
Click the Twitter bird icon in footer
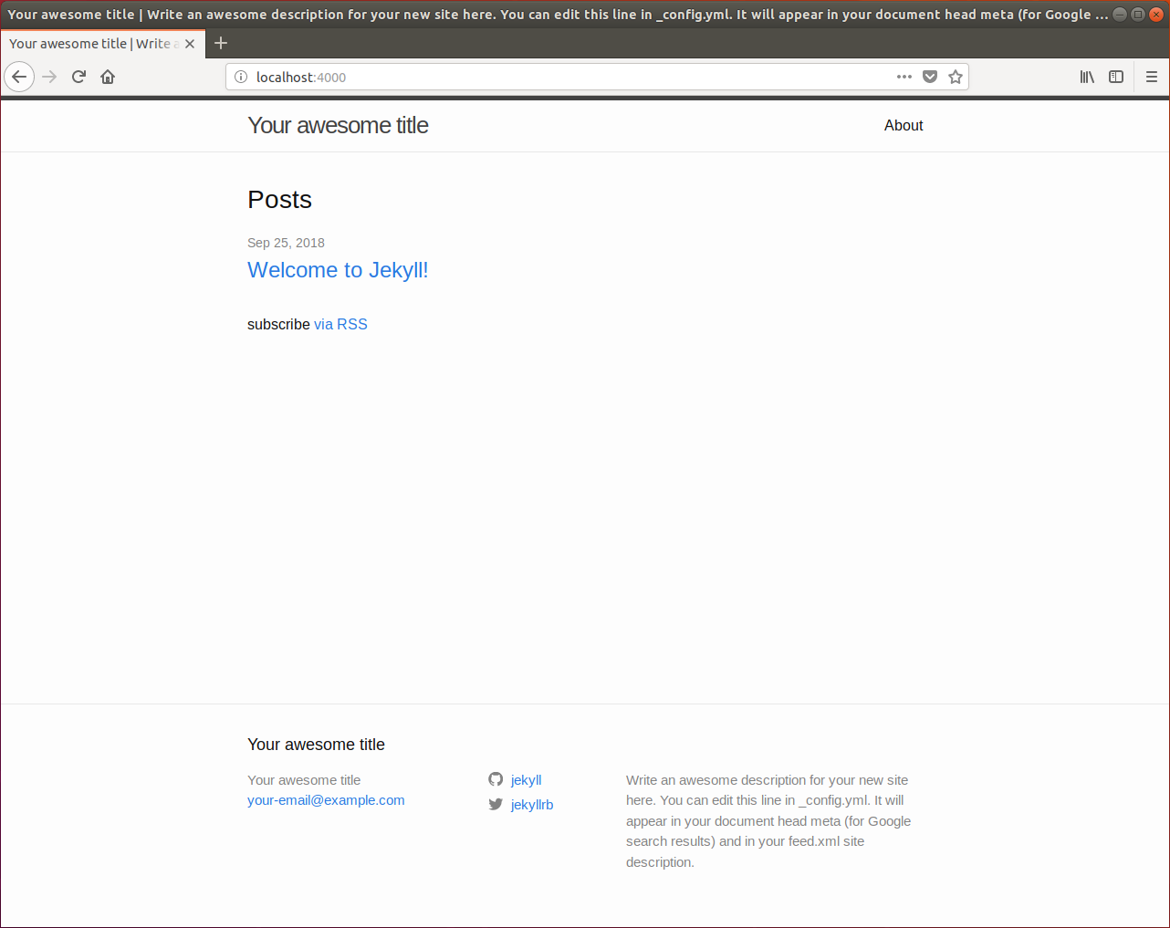point(496,804)
